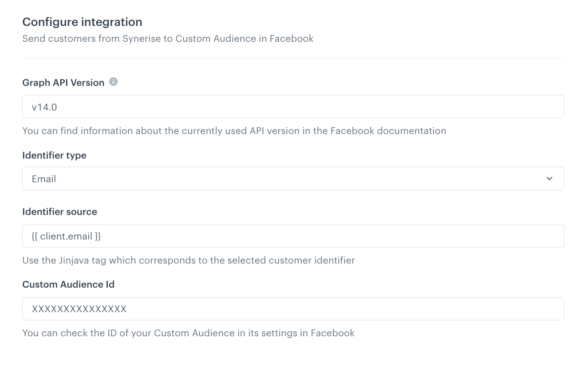Click the Send customers from Synerise subtitle
This screenshot has width=580, height=369.
168,39
